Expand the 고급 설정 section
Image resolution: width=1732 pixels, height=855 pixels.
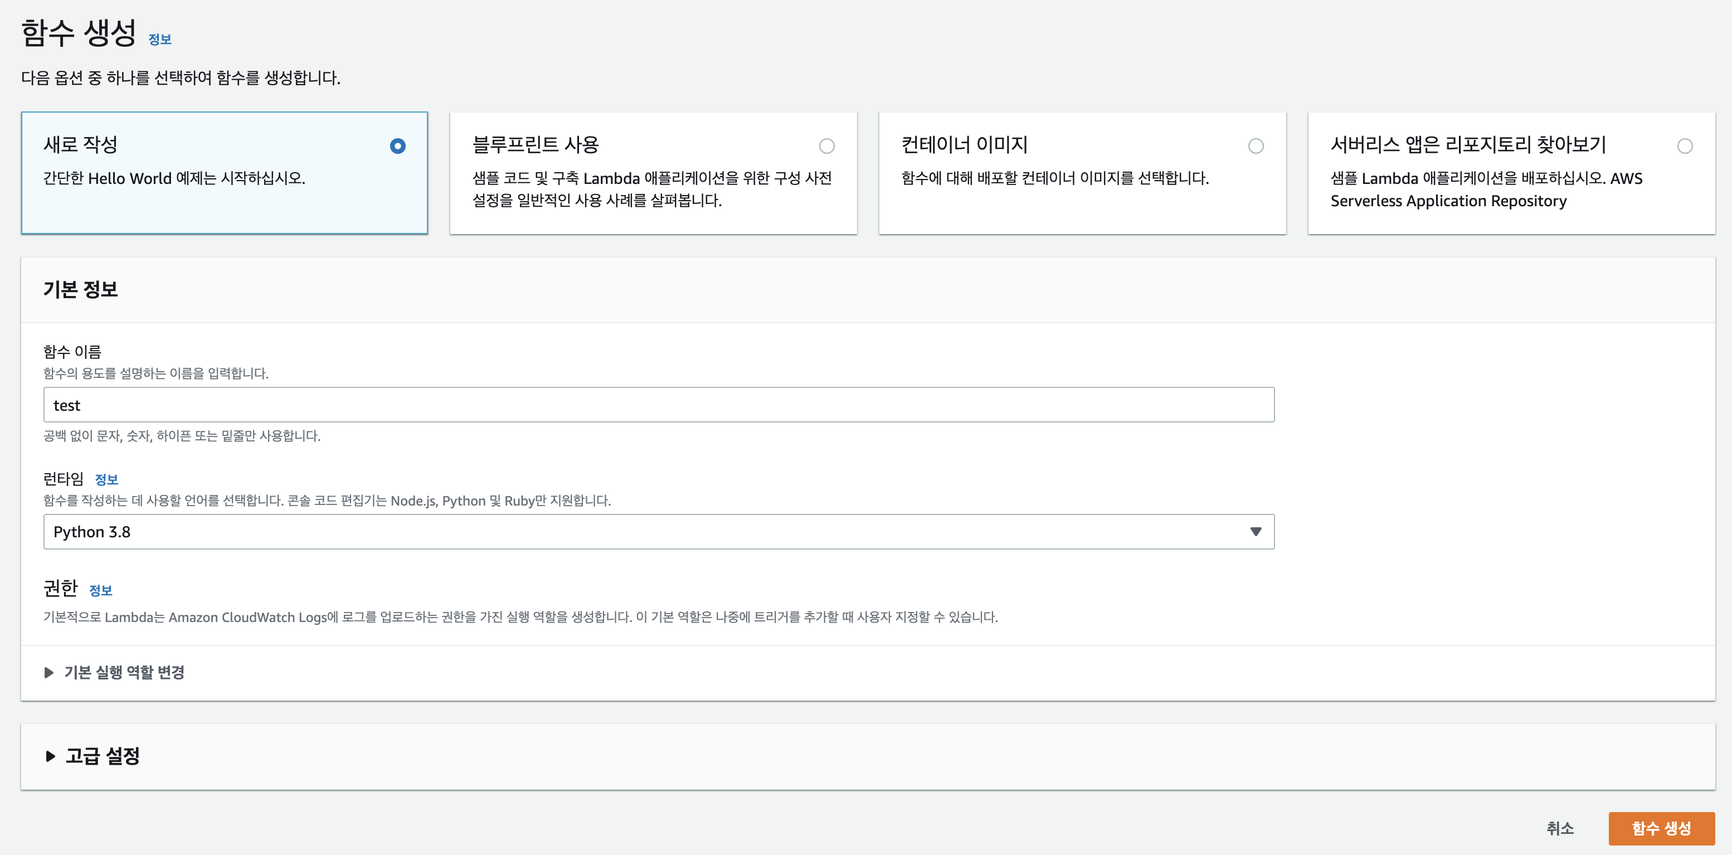point(103,755)
